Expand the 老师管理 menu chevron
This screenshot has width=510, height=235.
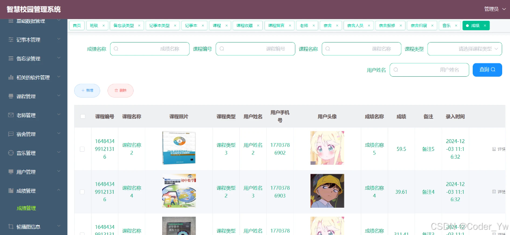59,115
